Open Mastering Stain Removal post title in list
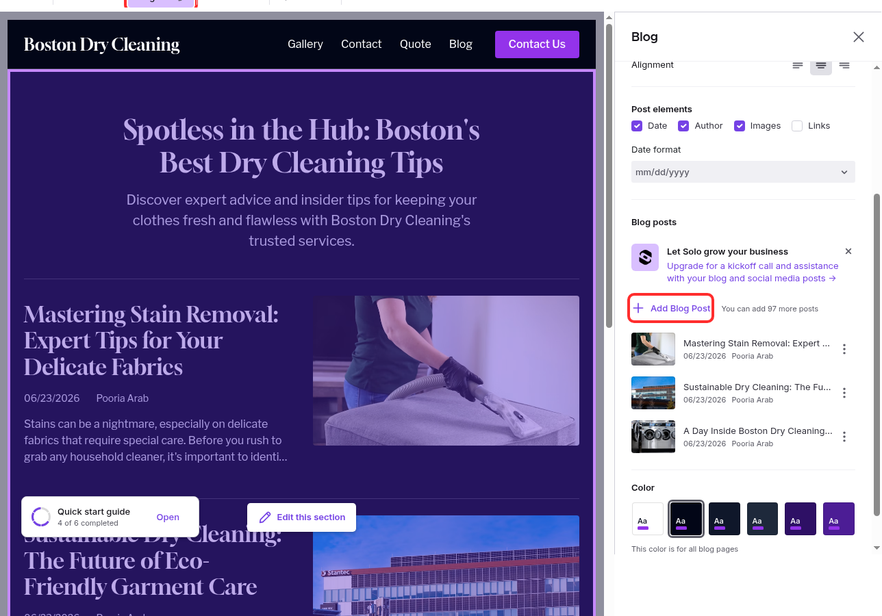This screenshot has height=616, width=882. (757, 344)
